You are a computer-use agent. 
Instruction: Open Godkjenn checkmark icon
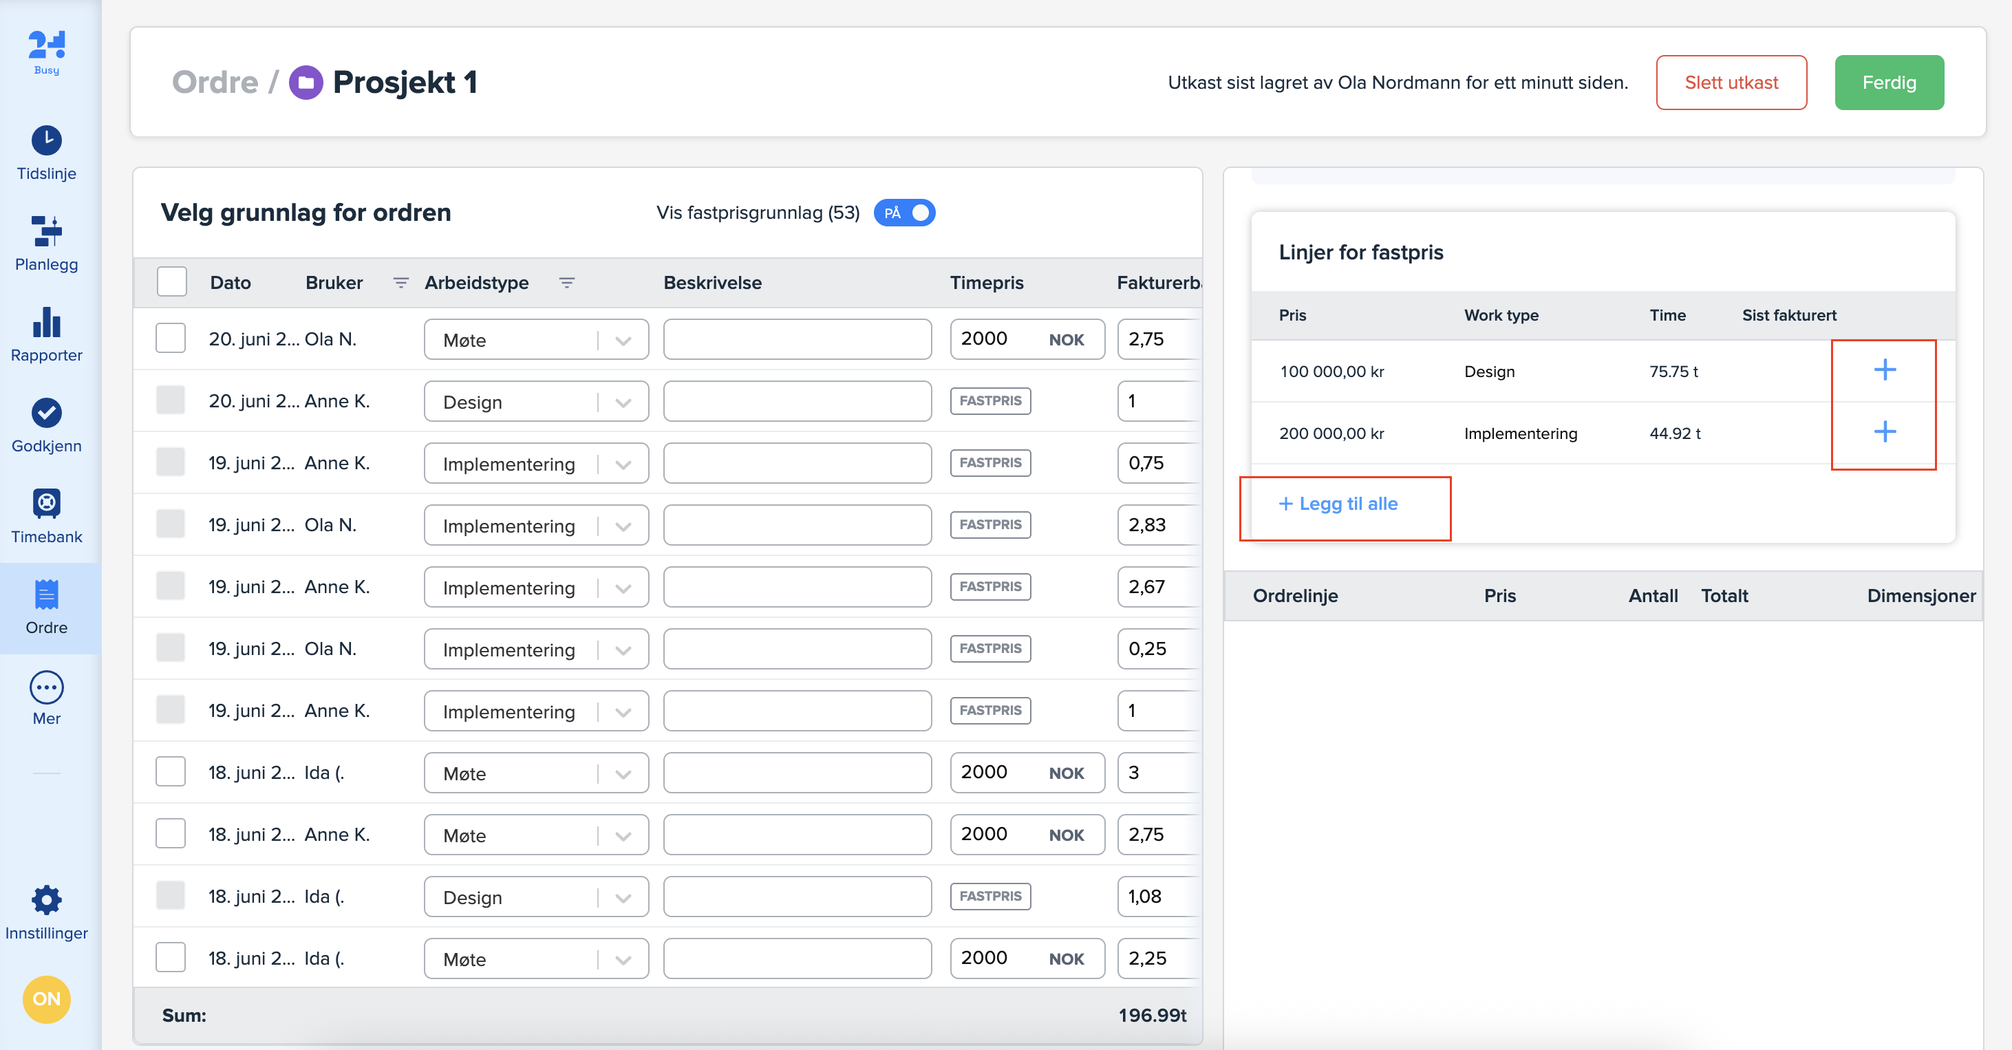pyautogui.click(x=46, y=414)
